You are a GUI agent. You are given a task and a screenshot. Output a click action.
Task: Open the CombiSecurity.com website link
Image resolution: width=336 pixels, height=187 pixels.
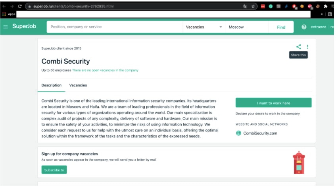260,133
